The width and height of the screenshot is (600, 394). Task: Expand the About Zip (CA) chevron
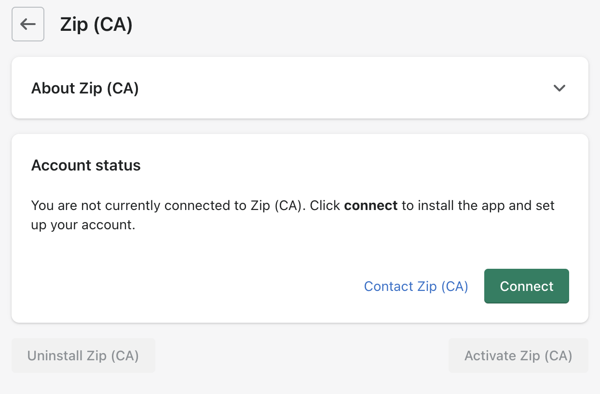pyautogui.click(x=559, y=88)
